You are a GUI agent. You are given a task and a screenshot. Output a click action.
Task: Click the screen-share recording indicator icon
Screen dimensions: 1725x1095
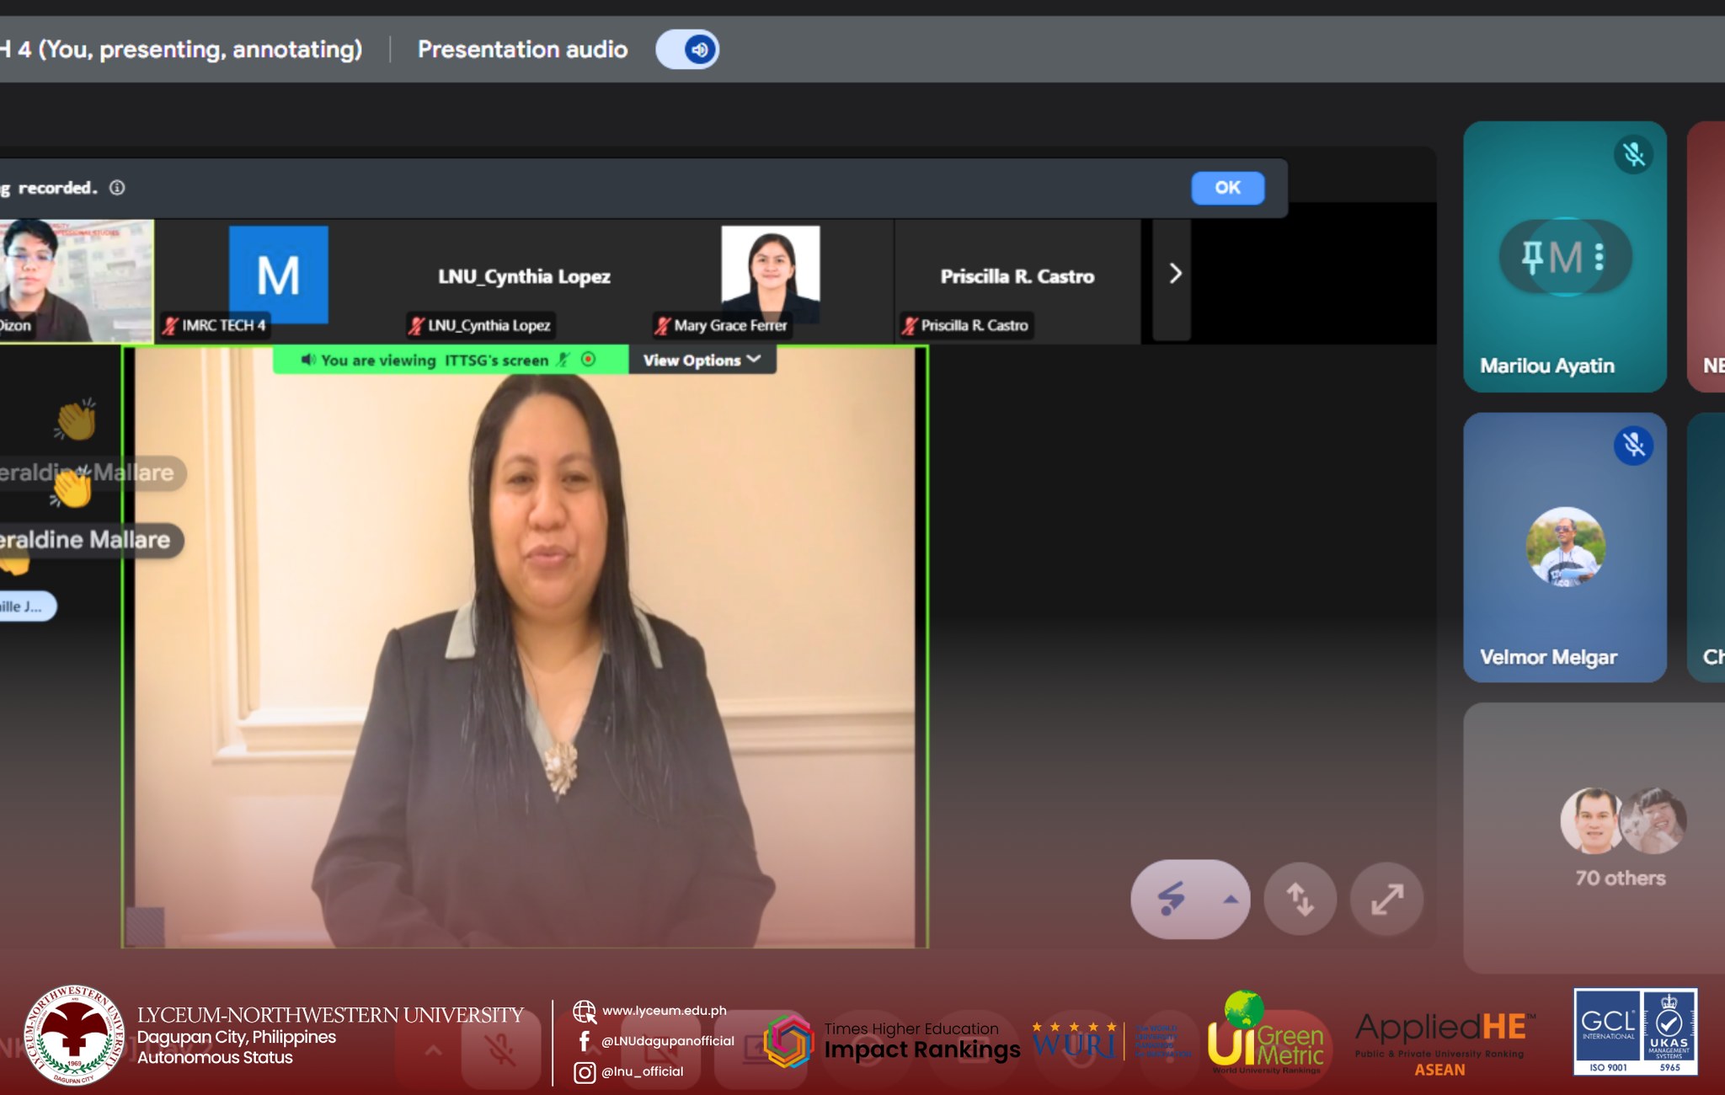click(589, 360)
